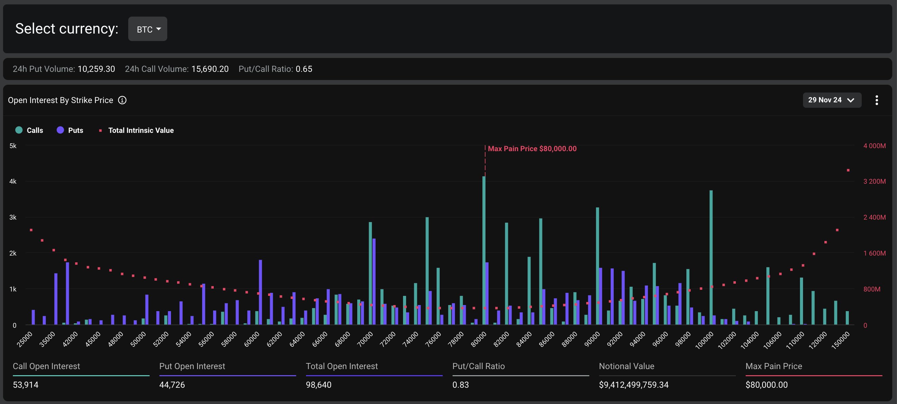Click the Notional Value figure
This screenshot has width=897, height=404.
coord(633,385)
